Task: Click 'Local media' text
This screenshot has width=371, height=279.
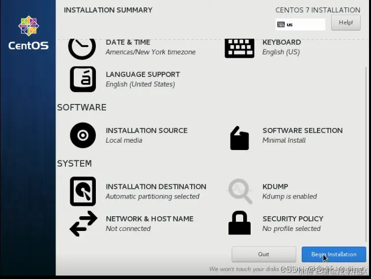Action: click(124, 140)
